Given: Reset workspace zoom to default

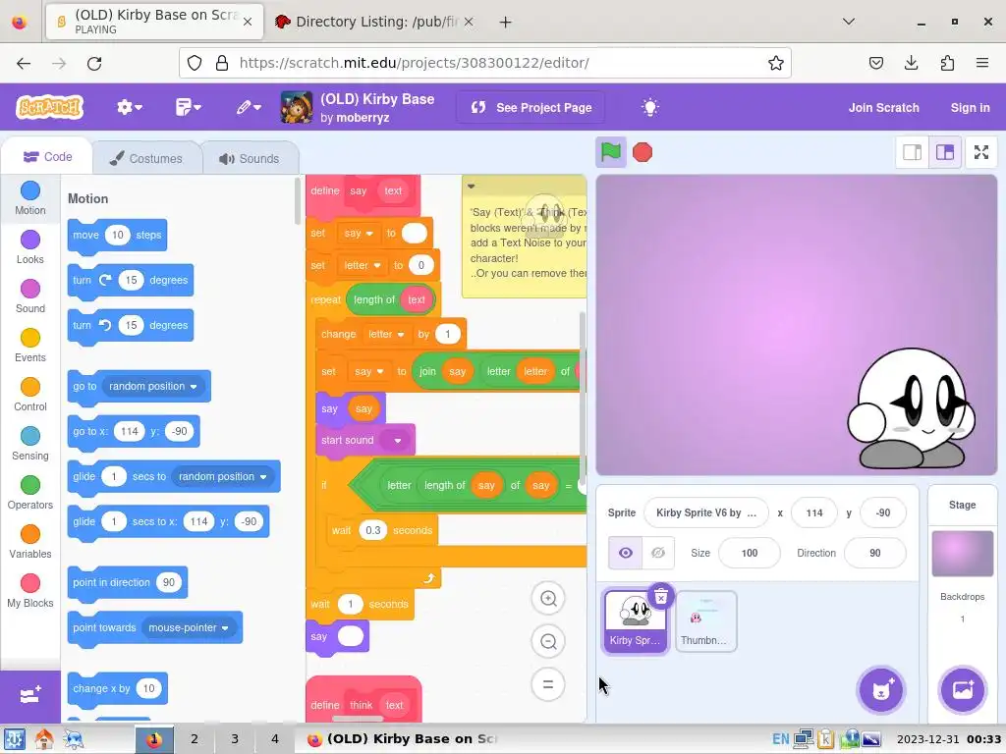Looking at the screenshot, I should (548, 684).
